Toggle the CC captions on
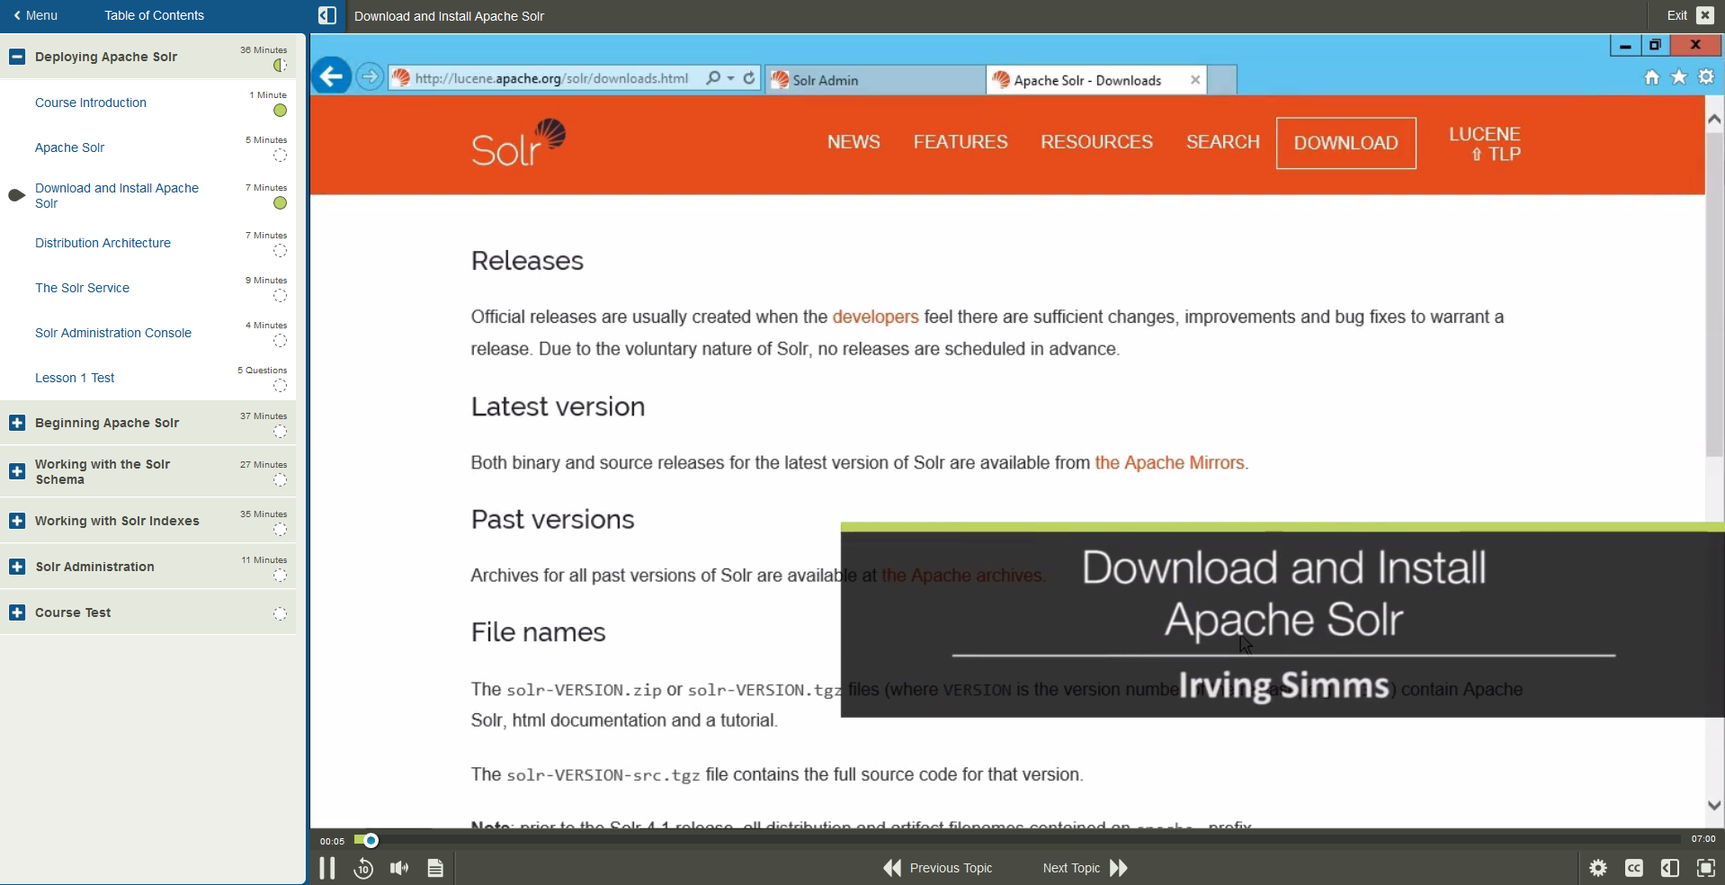Screen dimensions: 1725x885 click(1635, 867)
